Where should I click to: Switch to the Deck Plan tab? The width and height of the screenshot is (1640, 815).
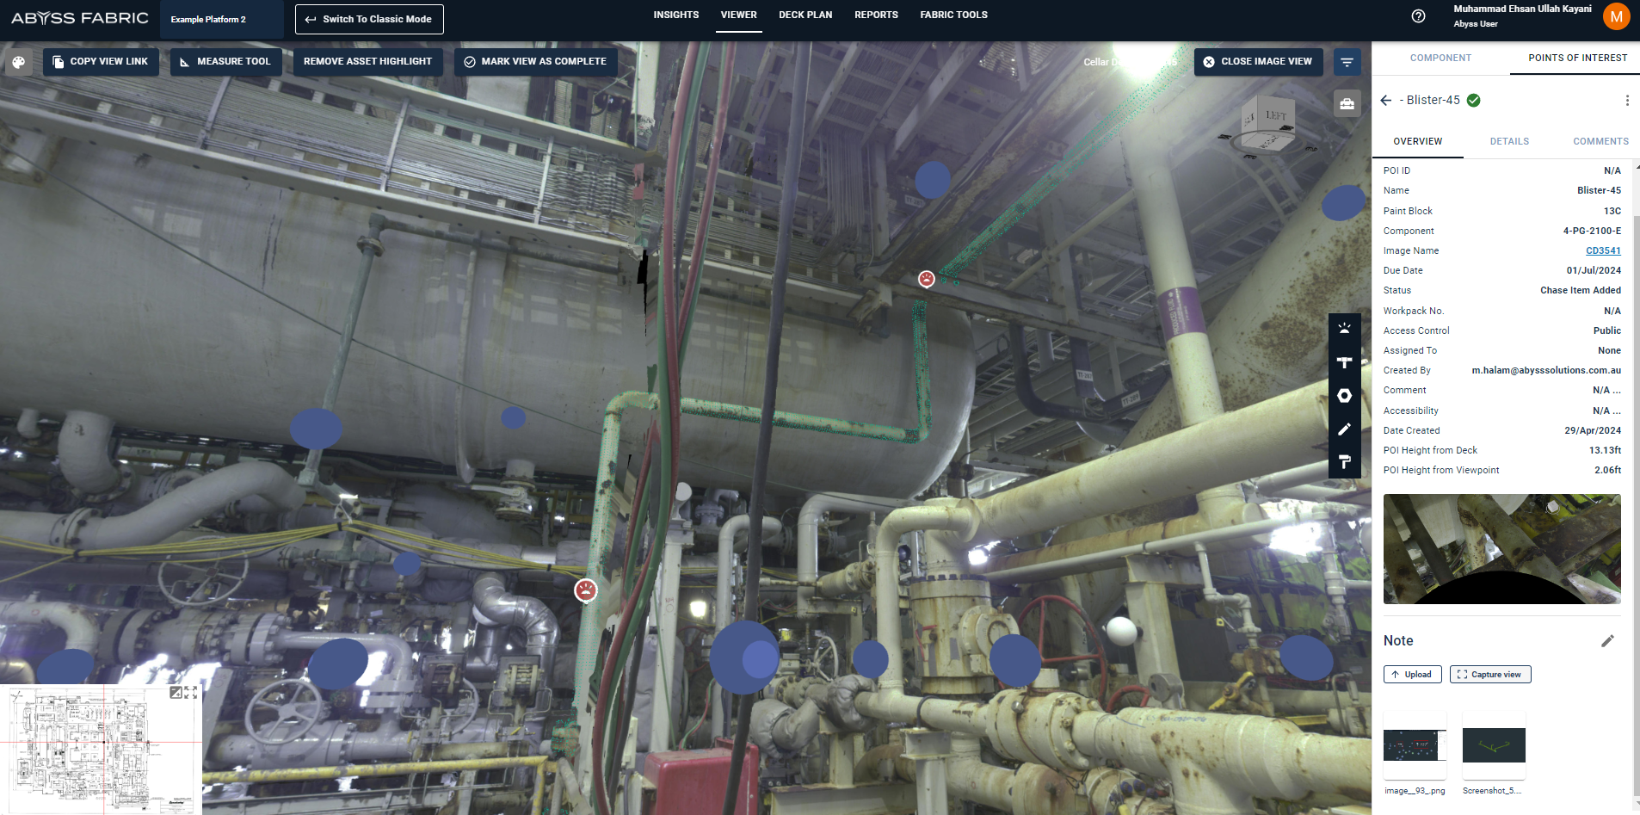point(805,15)
